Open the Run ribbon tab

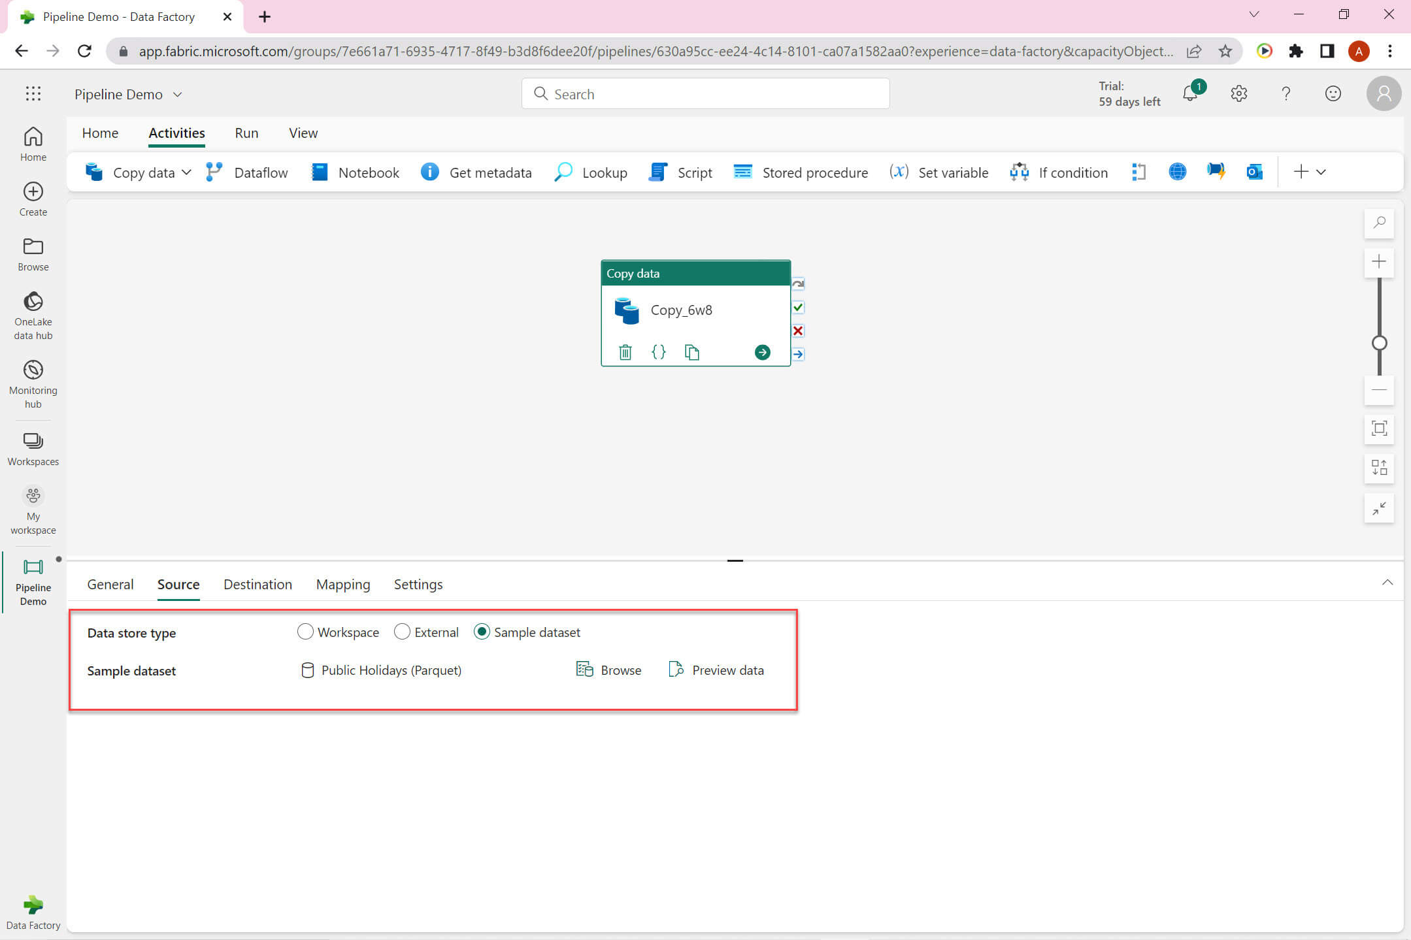tap(246, 133)
